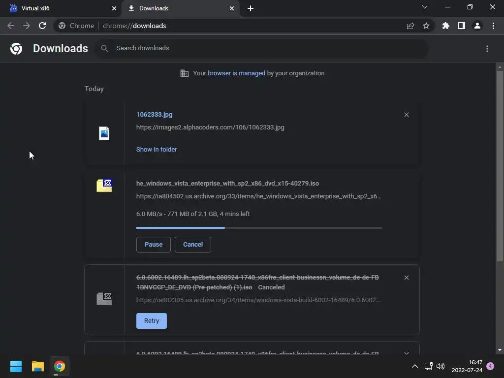
Task: Open Downloads page more-actions menu
Action: pyautogui.click(x=487, y=49)
